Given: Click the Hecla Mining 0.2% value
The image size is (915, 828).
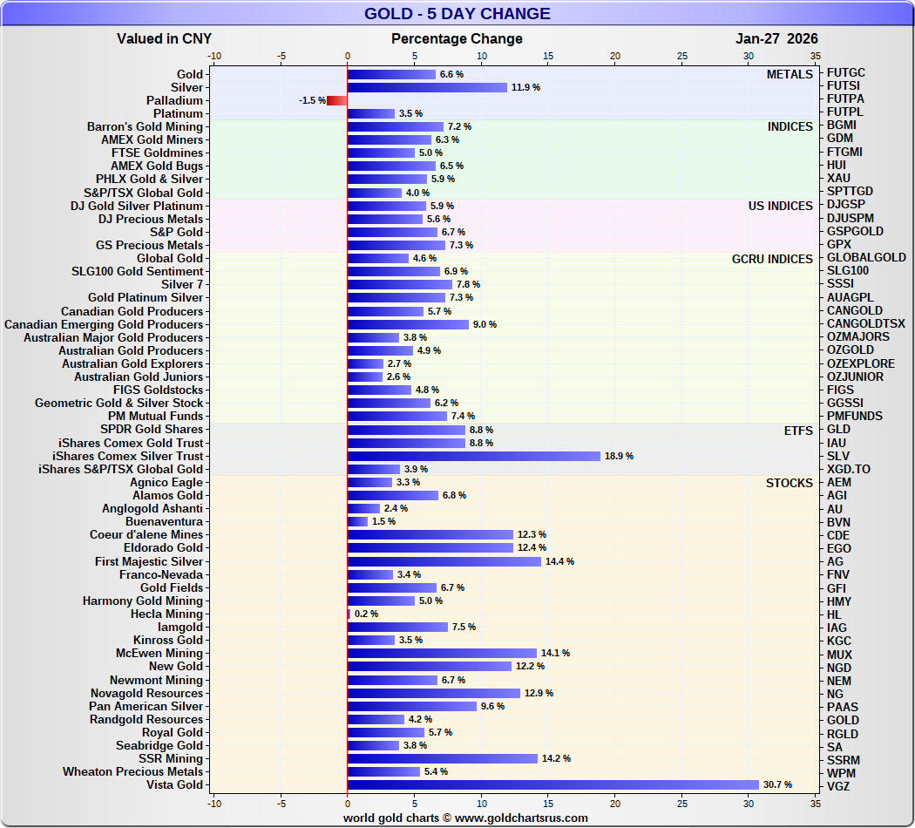Looking at the screenshot, I should pyautogui.click(x=366, y=614).
